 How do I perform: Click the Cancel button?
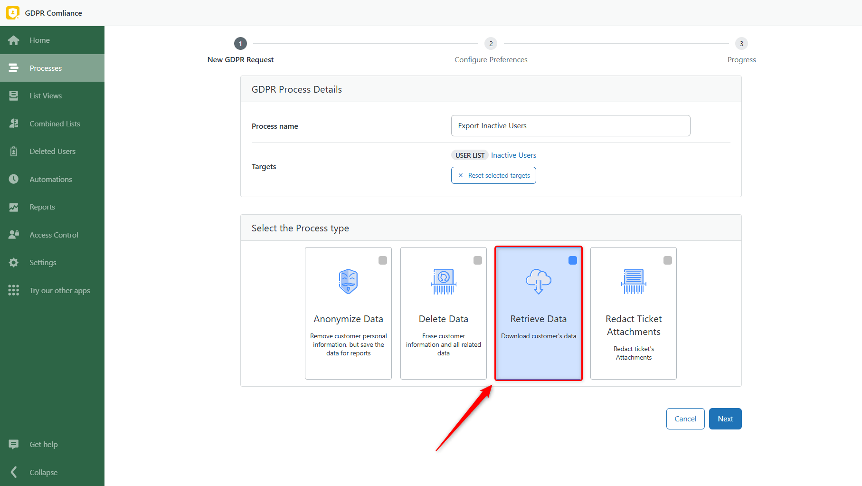point(685,419)
